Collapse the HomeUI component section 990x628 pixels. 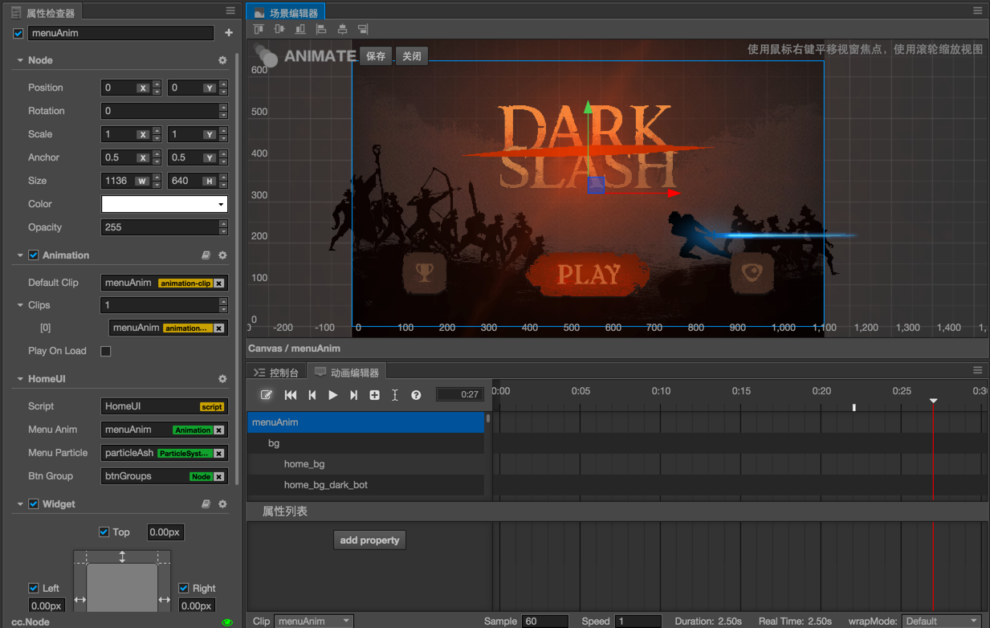pyautogui.click(x=20, y=379)
